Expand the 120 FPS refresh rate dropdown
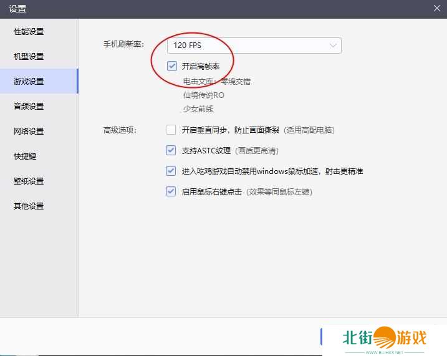The image size is (447, 356). pyautogui.click(x=254, y=46)
